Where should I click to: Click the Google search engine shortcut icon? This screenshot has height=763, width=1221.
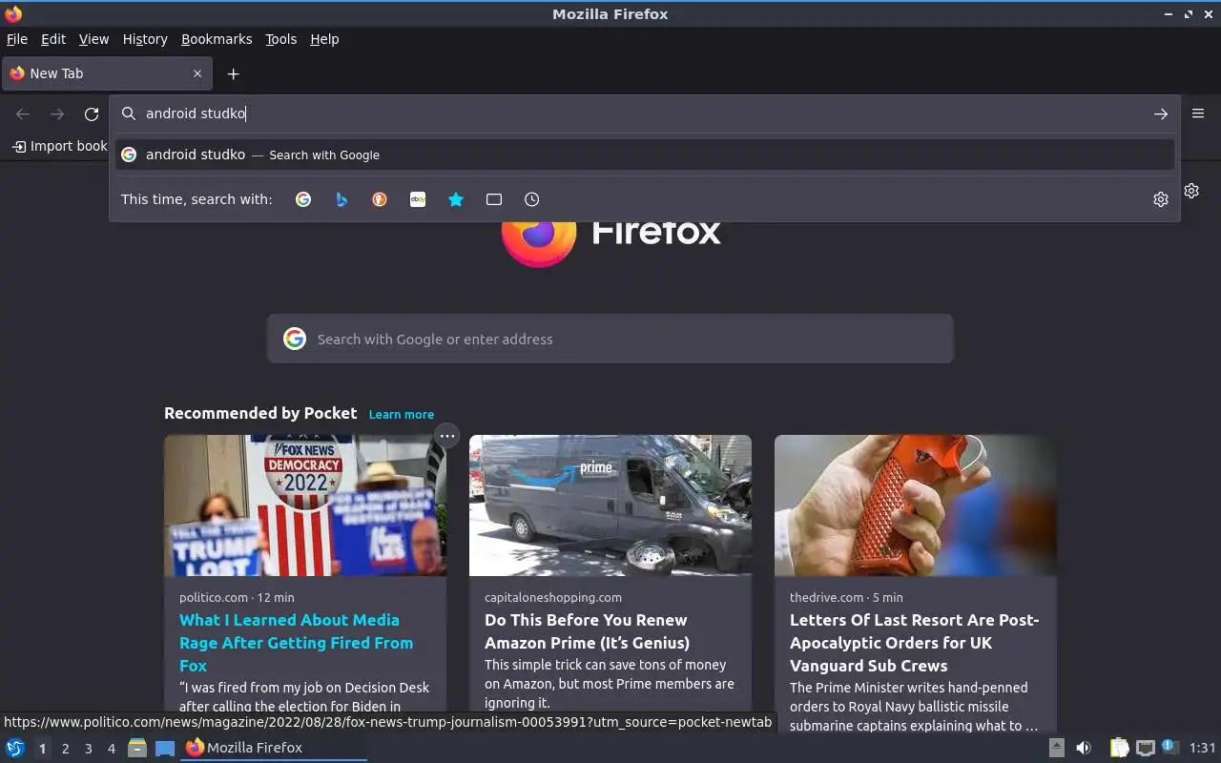click(x=303, y=199)
